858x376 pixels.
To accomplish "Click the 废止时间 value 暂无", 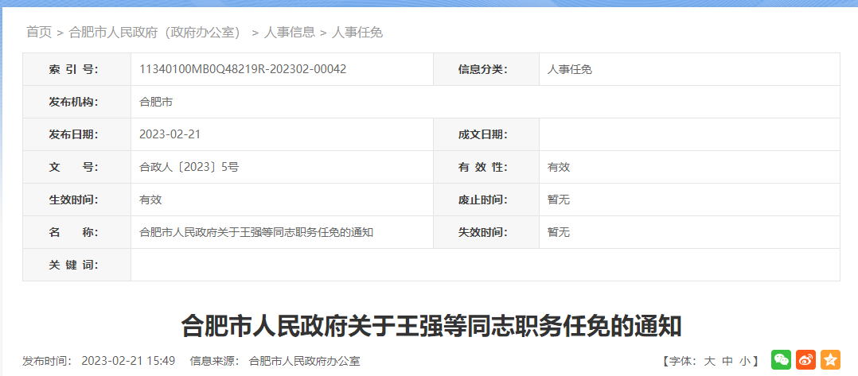I will 559,200.
